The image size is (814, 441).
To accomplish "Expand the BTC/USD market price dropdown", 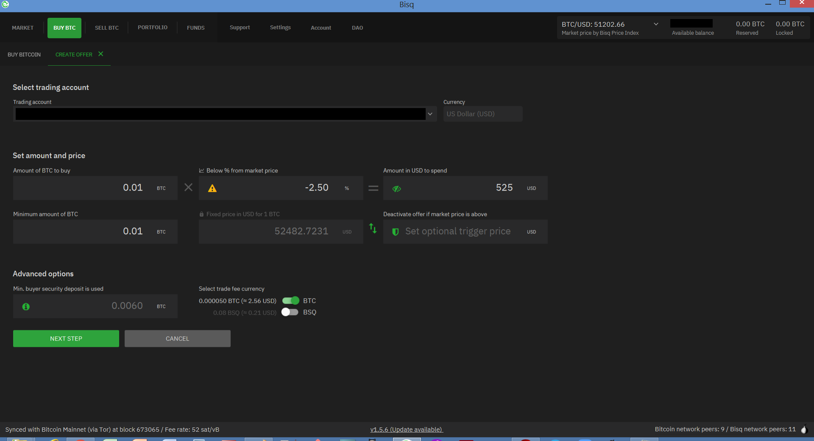I will point(655,24).
